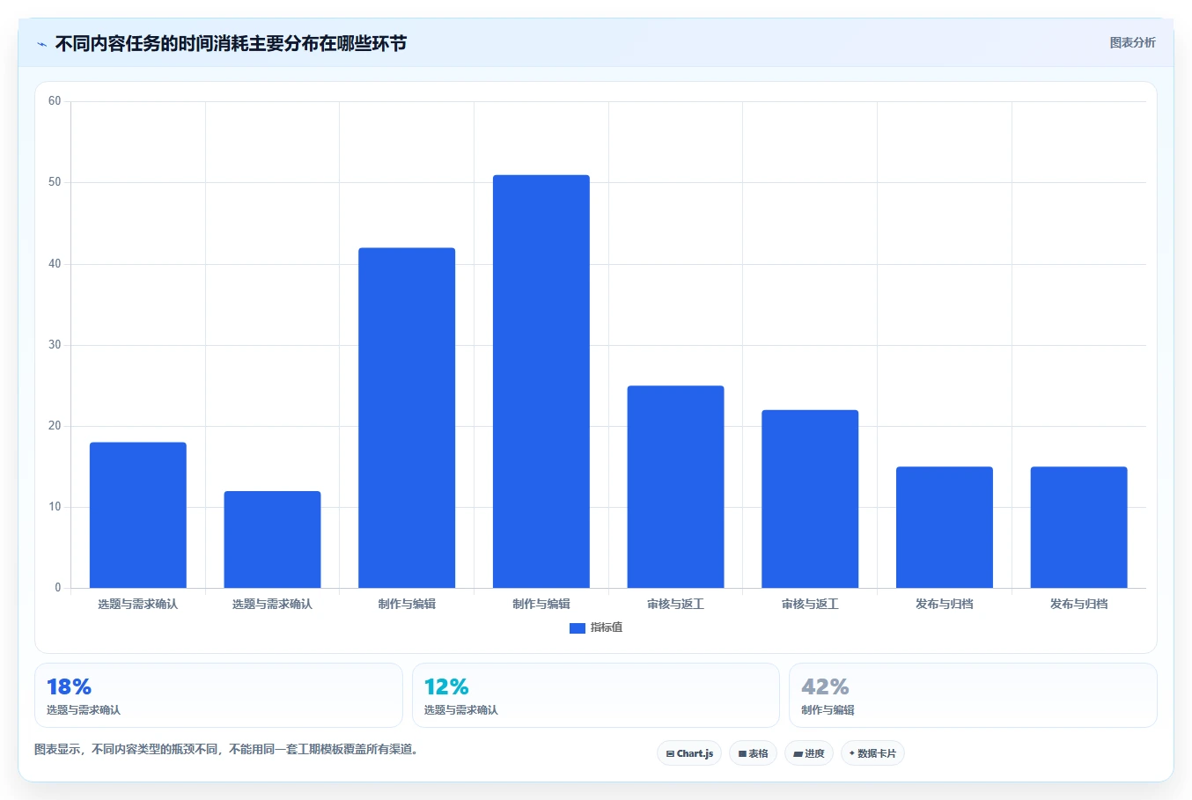Open the 42% 制作与编辑 stat card

tap(973, 695)
